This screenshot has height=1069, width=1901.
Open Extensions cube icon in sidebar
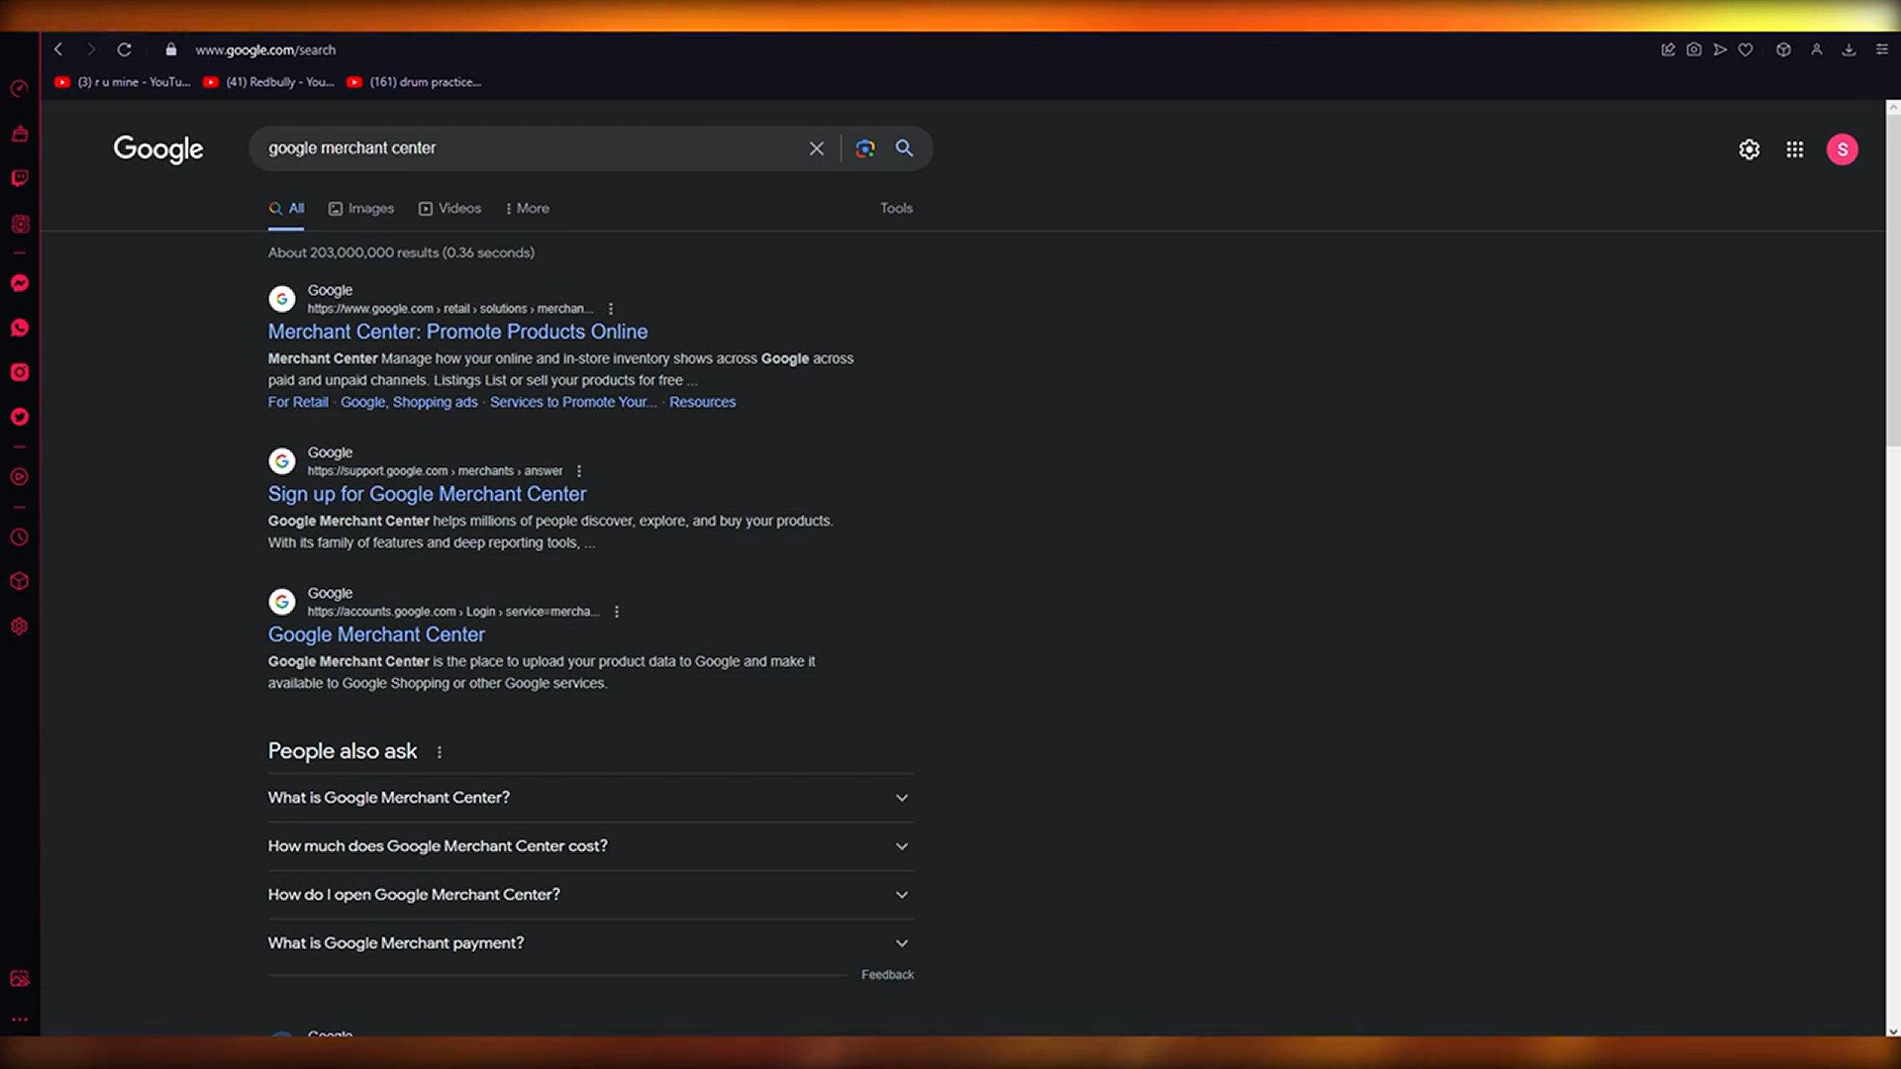pos(19,581)
